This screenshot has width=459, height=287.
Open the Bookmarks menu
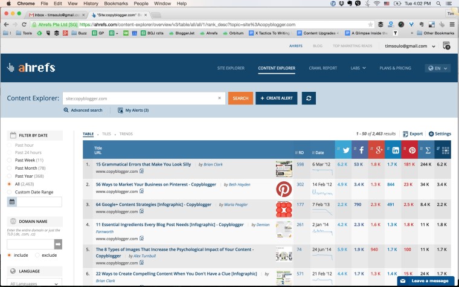pos(116,4)
